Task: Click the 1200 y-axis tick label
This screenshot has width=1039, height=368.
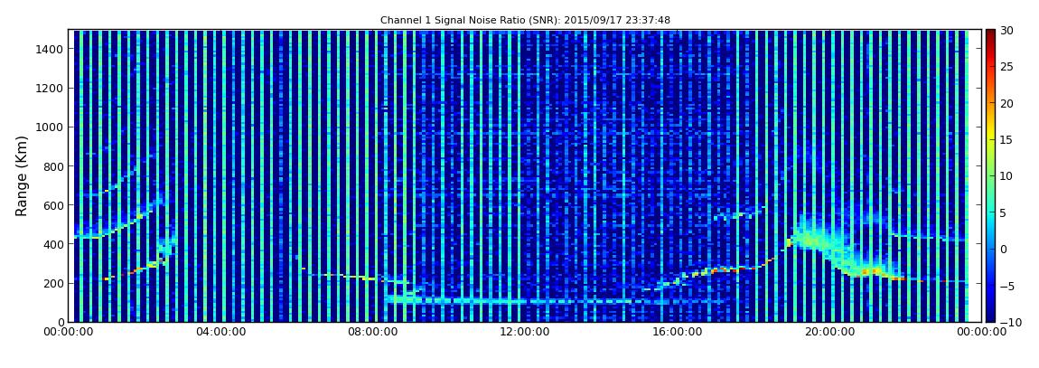Action: (50, 89)
